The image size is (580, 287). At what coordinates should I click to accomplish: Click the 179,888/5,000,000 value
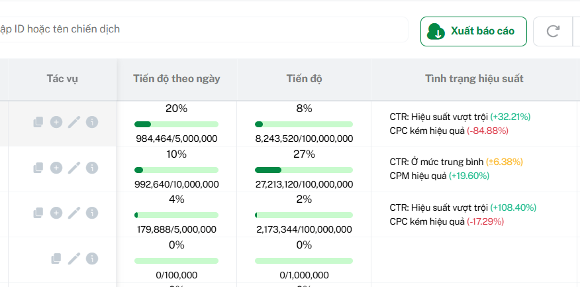[176, 229]
